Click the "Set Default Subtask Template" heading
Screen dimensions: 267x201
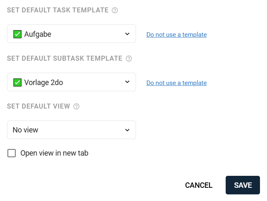(x=64, y=59)
